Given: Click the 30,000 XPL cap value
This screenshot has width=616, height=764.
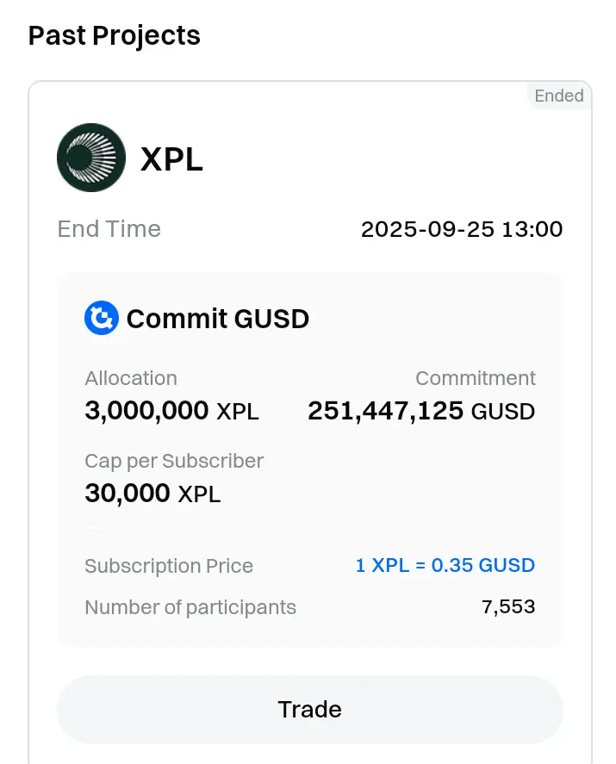Looking at the screenshot, I should coord(152,494).
